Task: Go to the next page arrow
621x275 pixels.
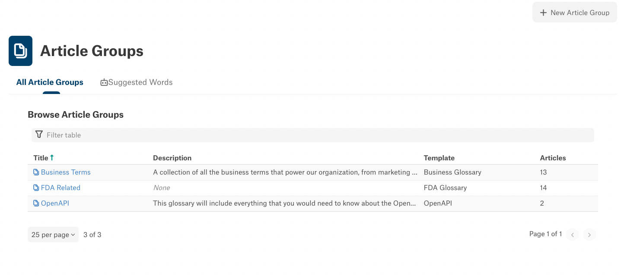Action: [x=589, y=235]
